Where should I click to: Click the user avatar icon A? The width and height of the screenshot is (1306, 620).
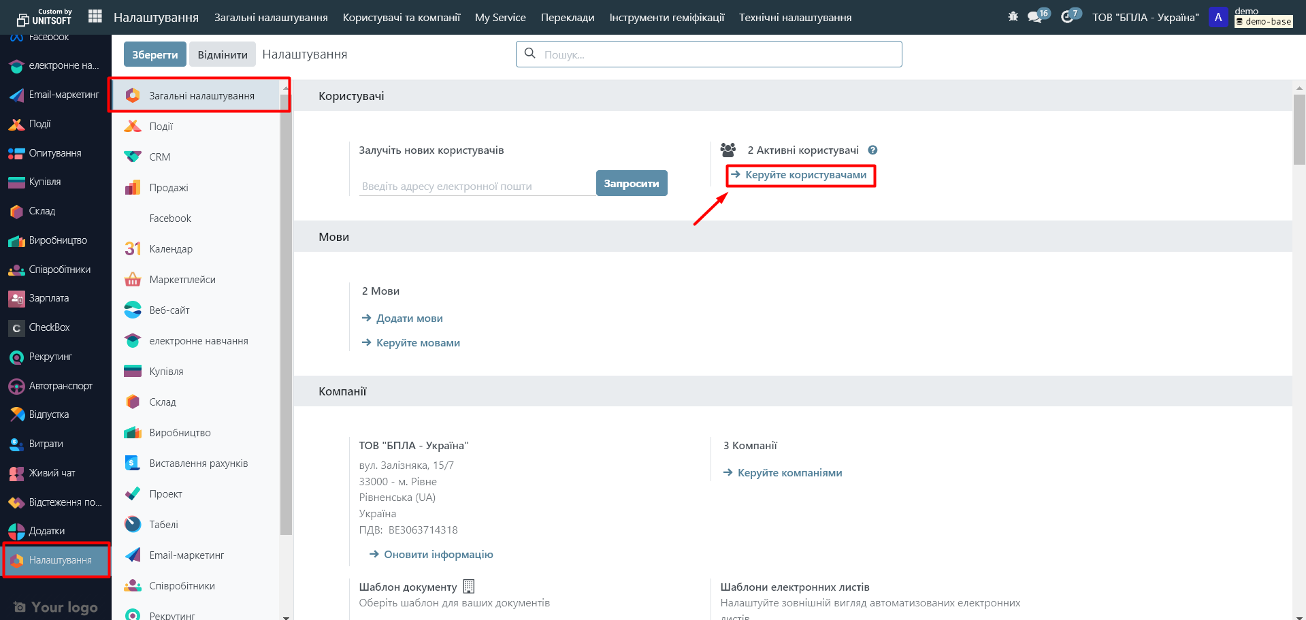point(1218,17)
